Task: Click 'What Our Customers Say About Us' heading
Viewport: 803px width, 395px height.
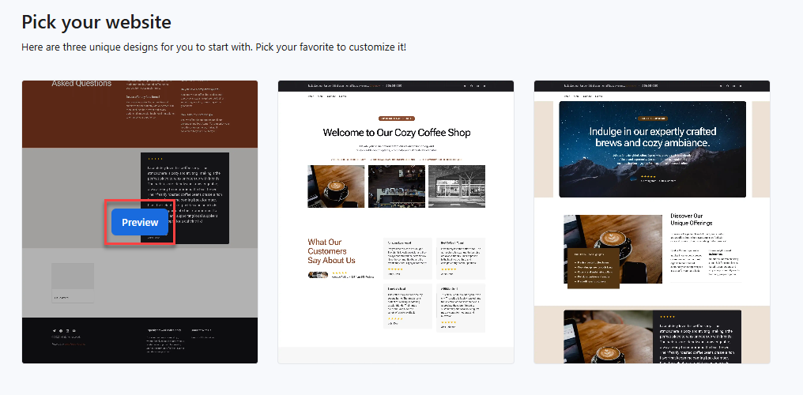Action: click(x=331, y=251)
